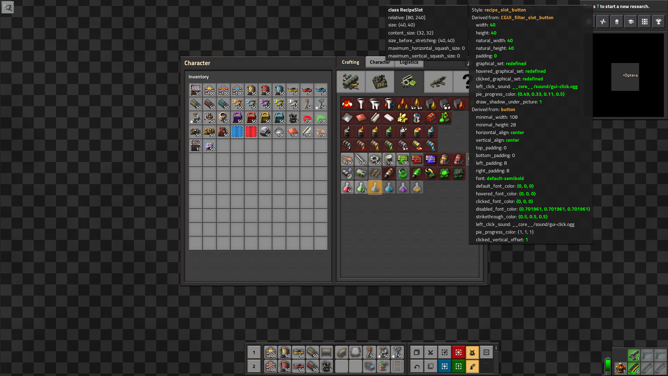The image size is (668, 376).
Task: Pick up roboport-like item with count 5
Action: 293,118
